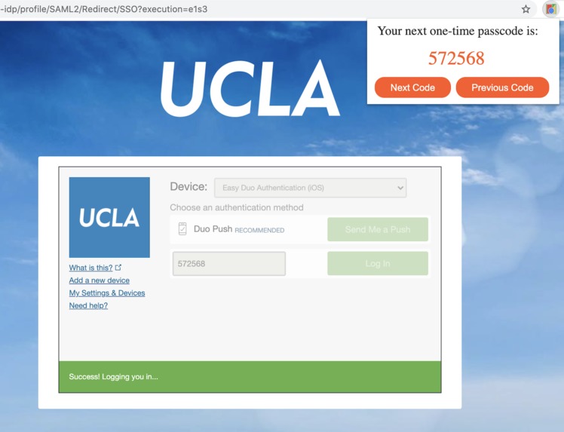Click the Previous Code button
The width and height of the screenshot is (564, 432).
[x=502, y=87]
